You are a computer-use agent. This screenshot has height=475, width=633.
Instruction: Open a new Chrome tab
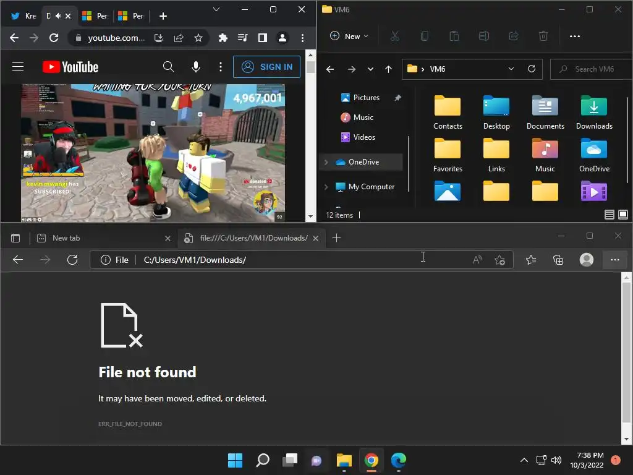(x=163, y=15)
